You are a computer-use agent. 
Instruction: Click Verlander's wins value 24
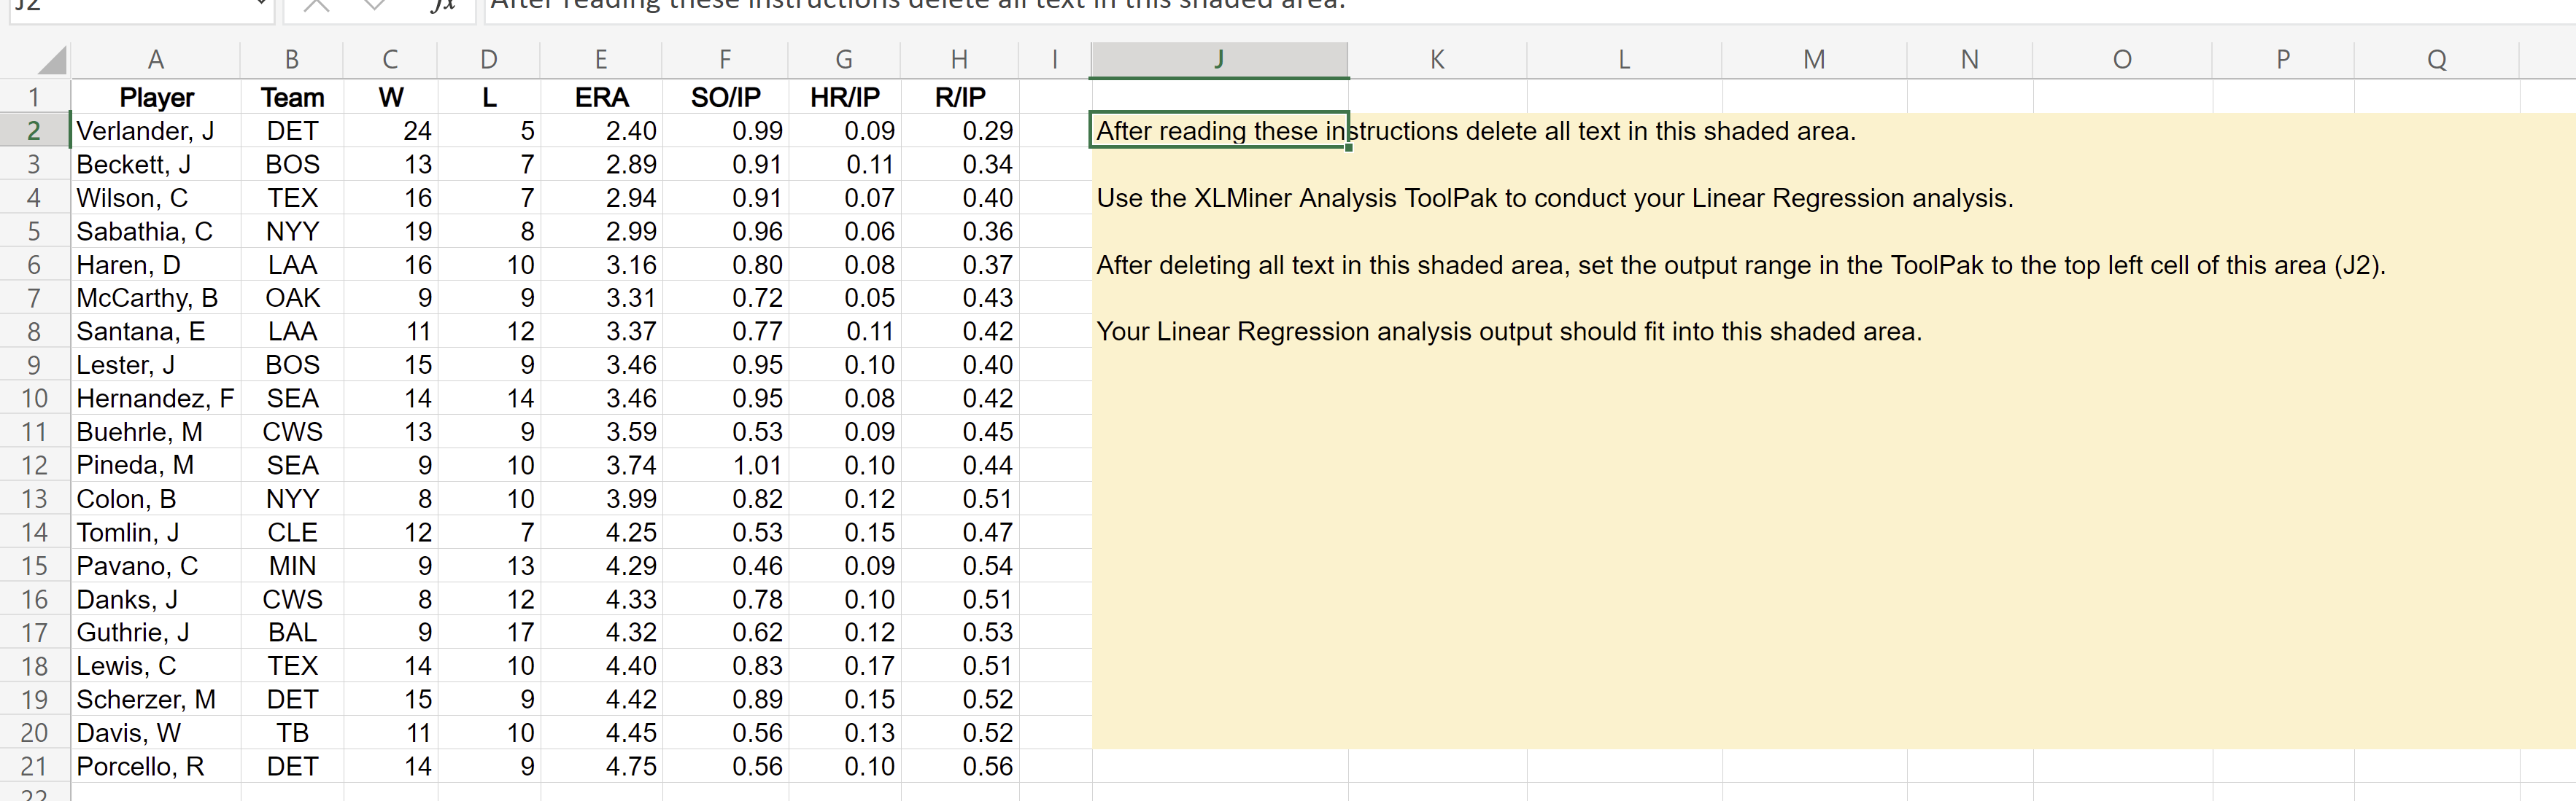click(x=390, y=131)
